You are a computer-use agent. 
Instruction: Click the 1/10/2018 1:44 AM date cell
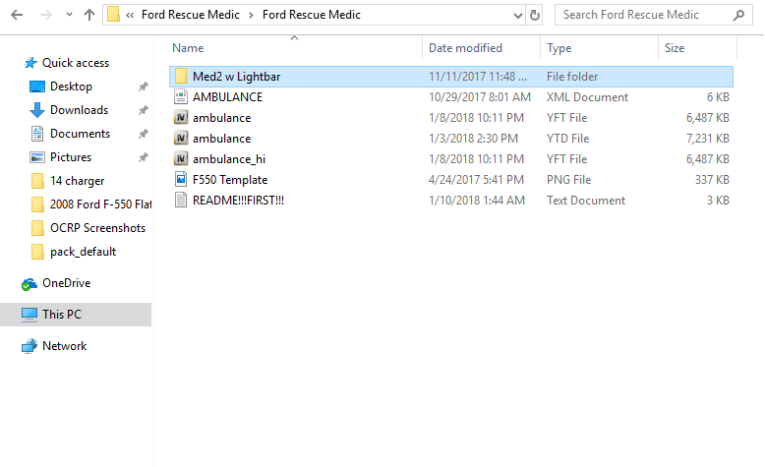coord(476,201)
